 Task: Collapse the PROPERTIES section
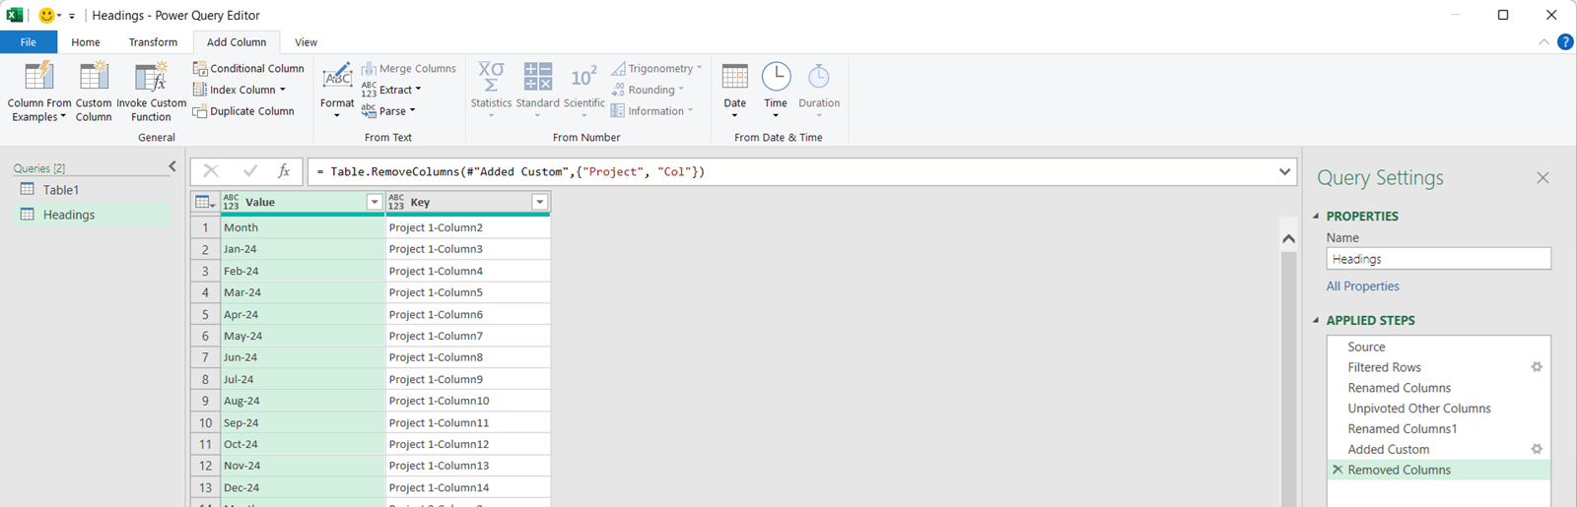(x=1316, y=216)
